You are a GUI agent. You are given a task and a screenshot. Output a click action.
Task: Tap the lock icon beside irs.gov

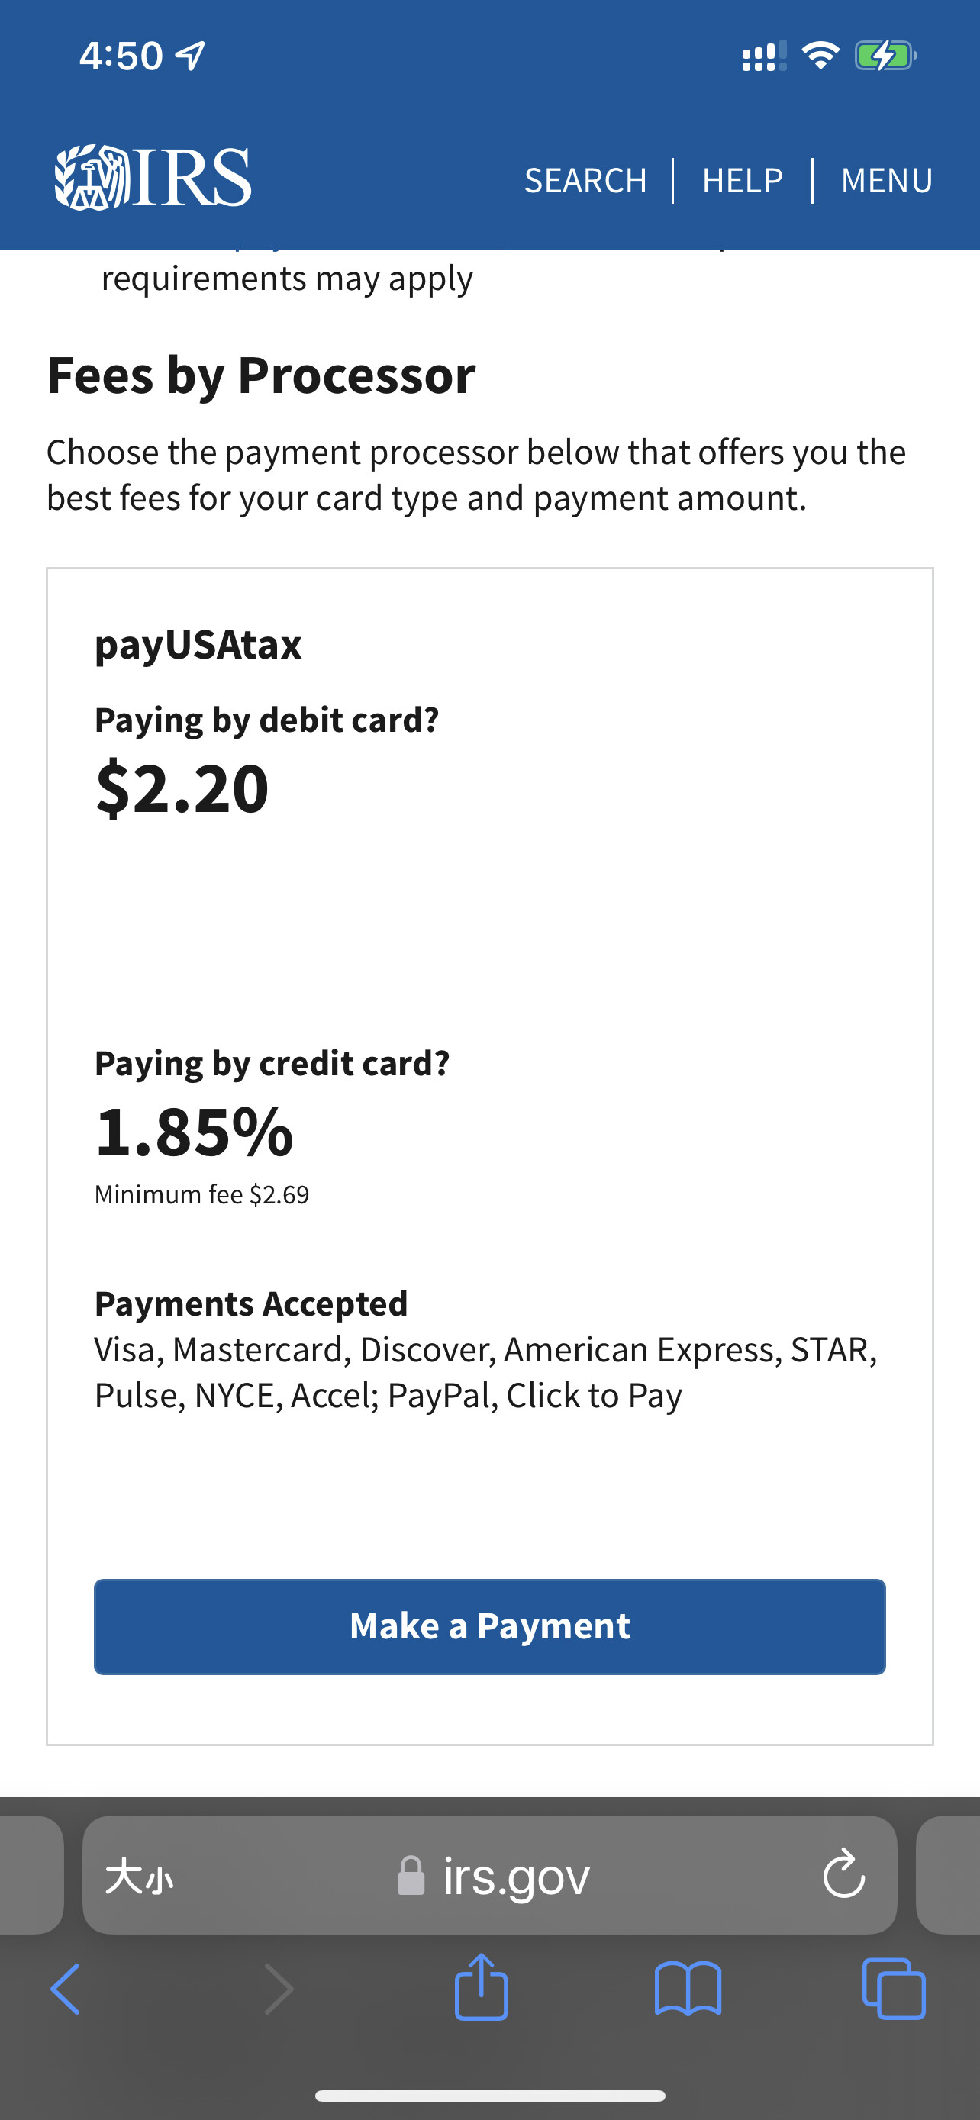(x=411, y=1877)
